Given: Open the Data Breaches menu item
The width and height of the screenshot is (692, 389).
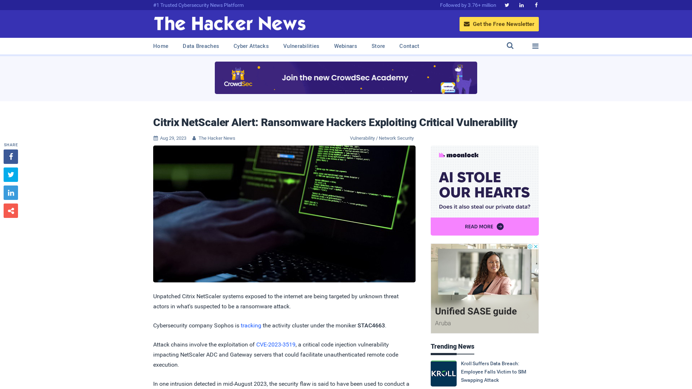Looking at the screenshot, I should coord(201,46).
